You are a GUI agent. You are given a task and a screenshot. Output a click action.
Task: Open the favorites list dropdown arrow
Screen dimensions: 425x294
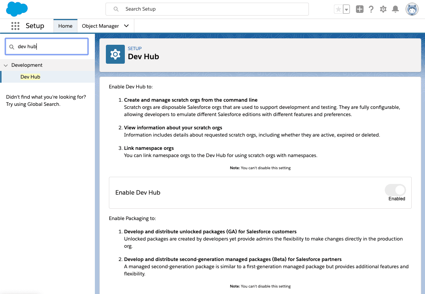pyautogui.click(x=346, y=9)
